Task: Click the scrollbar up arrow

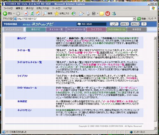Action: tap(155, 38)
